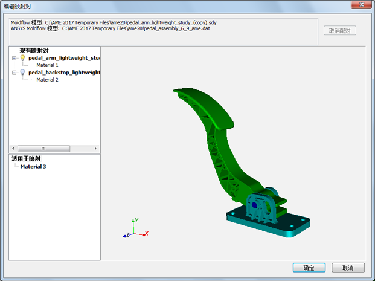The image size is (375, 281).
Task: Select pedal_arm_lightweight_study tree entry
Action: tap(64, 58)
